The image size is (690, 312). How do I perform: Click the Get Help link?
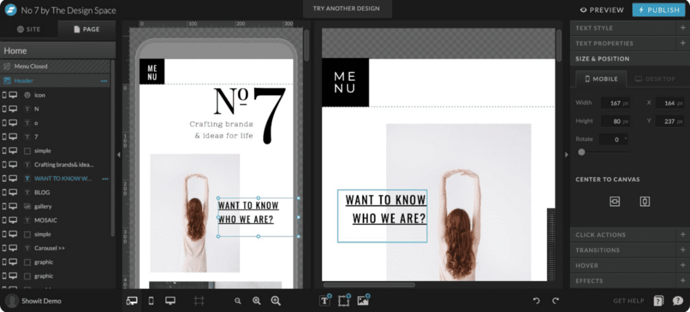pos(629,301)
